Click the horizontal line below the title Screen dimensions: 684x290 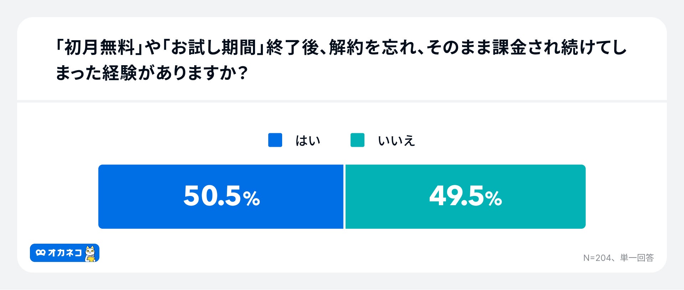coord(342,101)
